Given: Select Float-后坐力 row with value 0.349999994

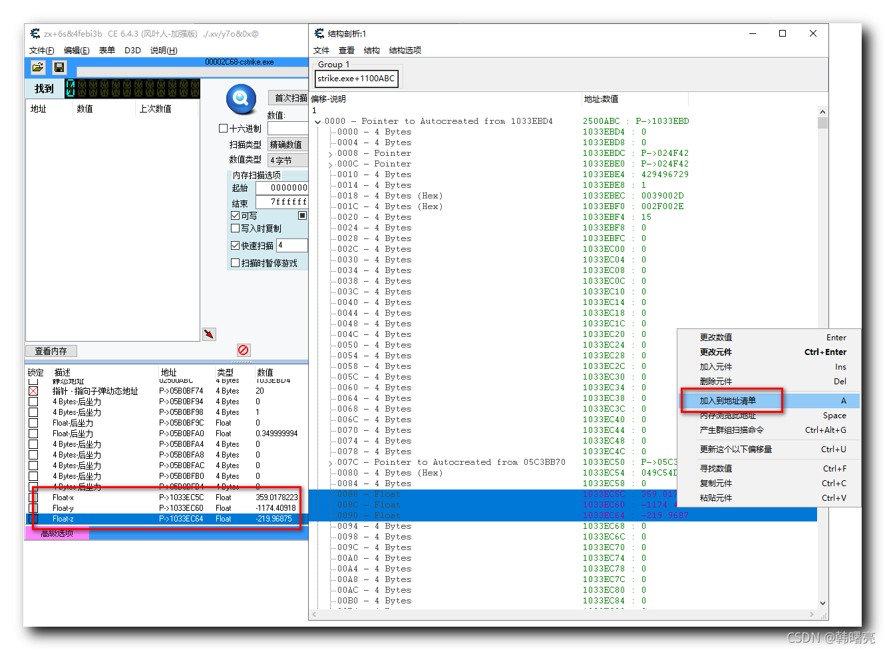Looking at the screenshot, I should point(166,434).
